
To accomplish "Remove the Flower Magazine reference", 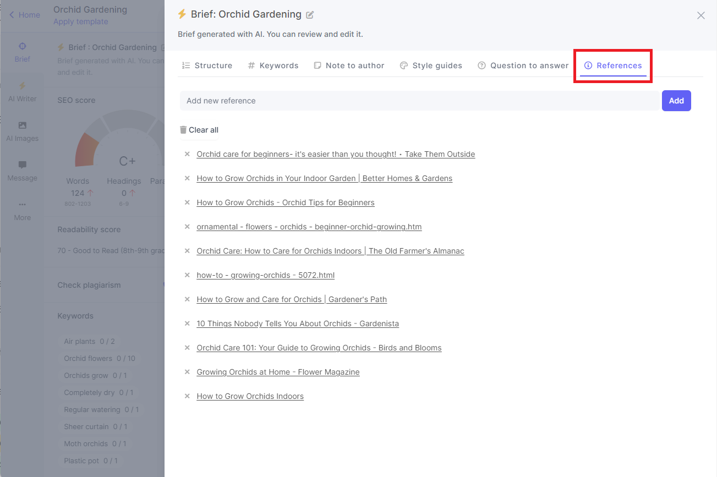I will [x=187, y=372].
